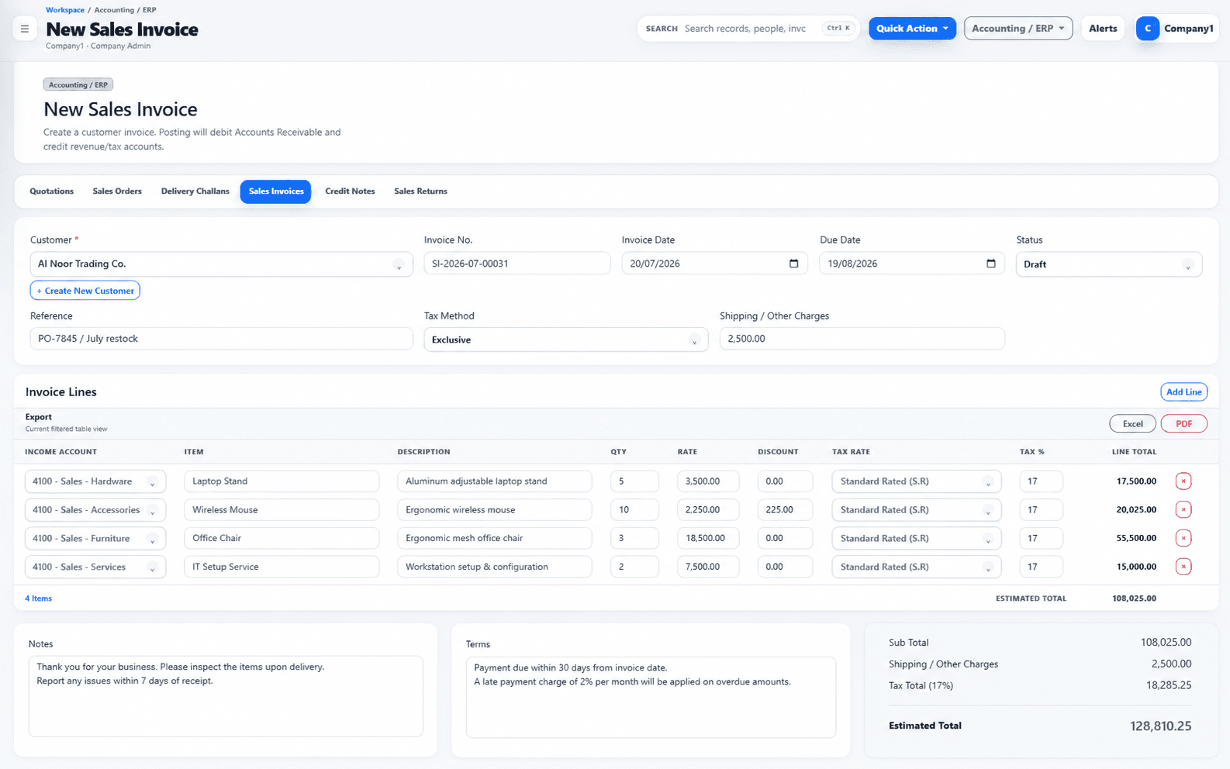
Task: Click into the Terms text area
Action: (x=651, y=697)
